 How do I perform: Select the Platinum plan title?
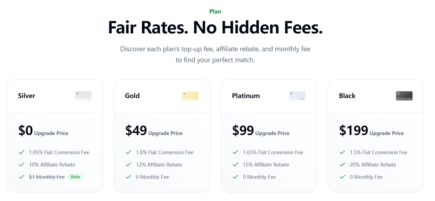(x=246, y=96)
